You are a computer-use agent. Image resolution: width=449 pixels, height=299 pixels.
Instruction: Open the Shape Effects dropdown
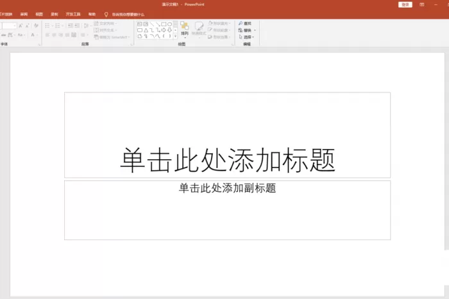coord(219,37)
